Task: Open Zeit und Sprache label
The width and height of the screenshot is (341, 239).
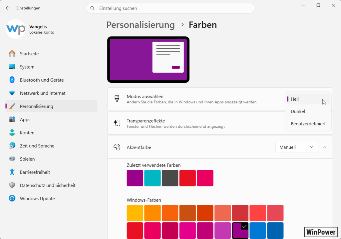Action: coord(37,146)
